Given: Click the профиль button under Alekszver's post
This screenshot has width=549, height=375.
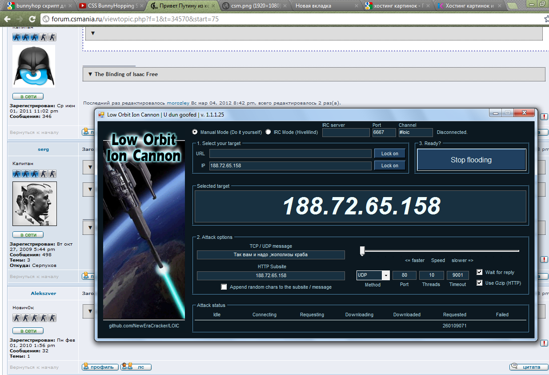Looking at the screenshot, I should click(100, 367).
